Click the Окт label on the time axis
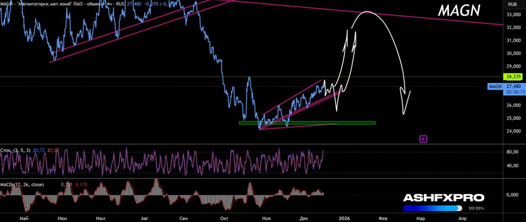 pos(225,218)
